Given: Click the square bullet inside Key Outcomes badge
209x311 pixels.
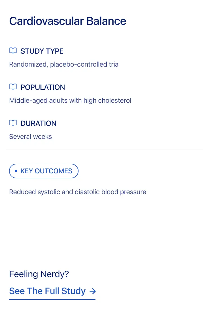Looking at the screenshot, I should (16, 171).
